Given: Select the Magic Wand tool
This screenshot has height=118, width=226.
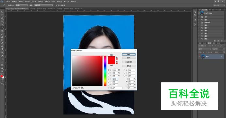Looking at the screenshot, I should click(2, 21).
